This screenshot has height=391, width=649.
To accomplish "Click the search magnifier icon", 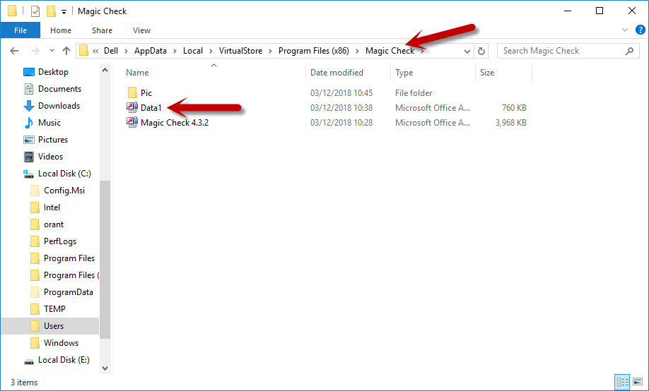I will click(x=629, y=51).
